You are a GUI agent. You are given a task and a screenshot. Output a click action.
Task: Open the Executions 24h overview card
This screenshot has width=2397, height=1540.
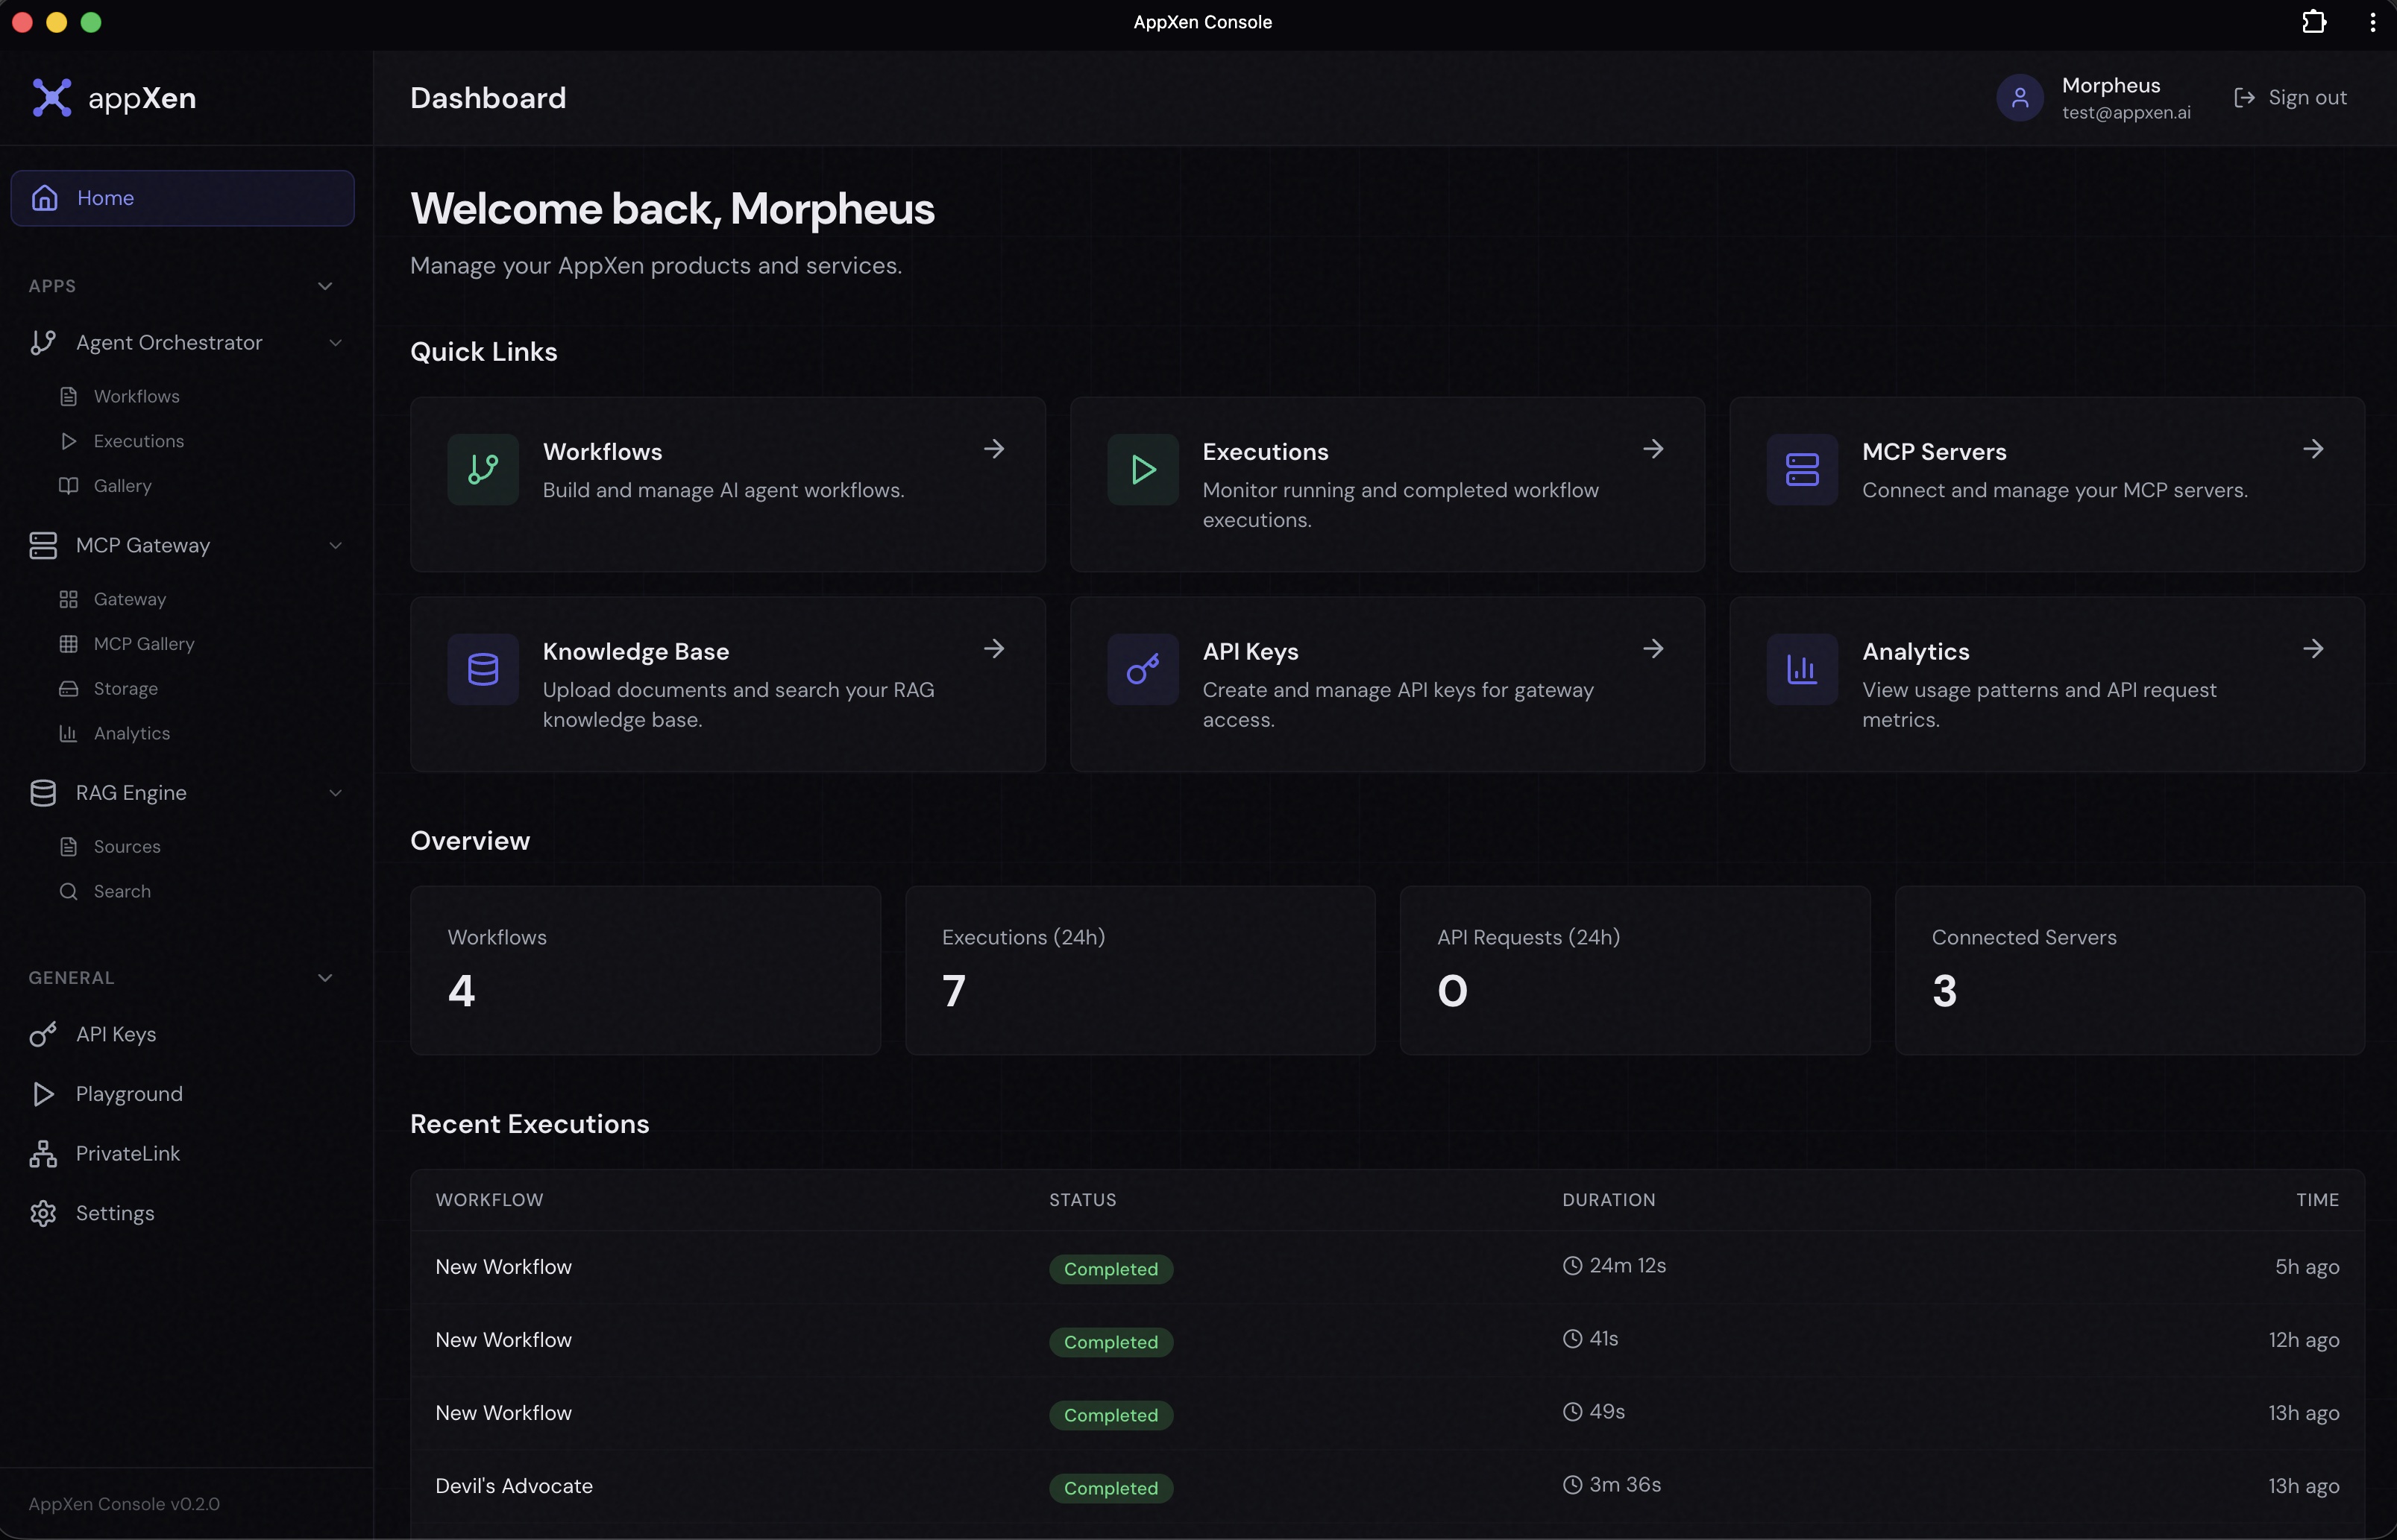coord(1140,970)
